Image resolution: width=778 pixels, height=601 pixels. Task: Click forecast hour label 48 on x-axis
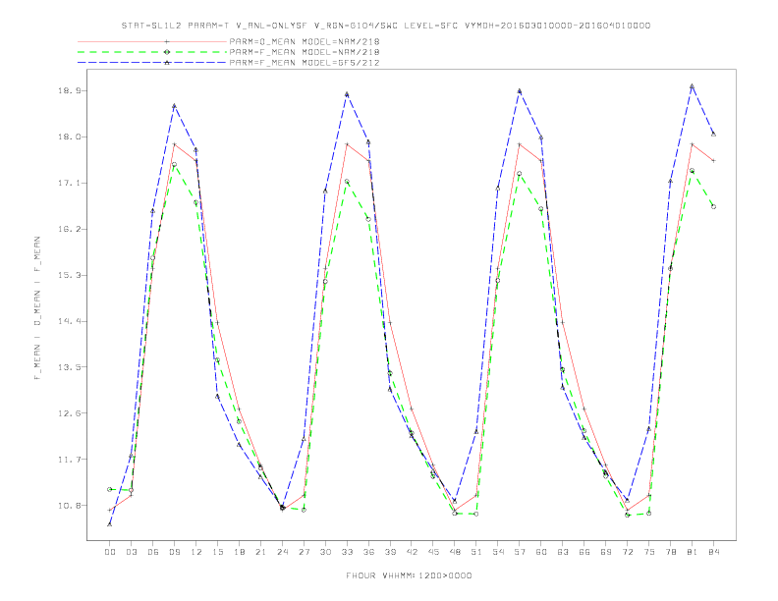tap(455, 552)
